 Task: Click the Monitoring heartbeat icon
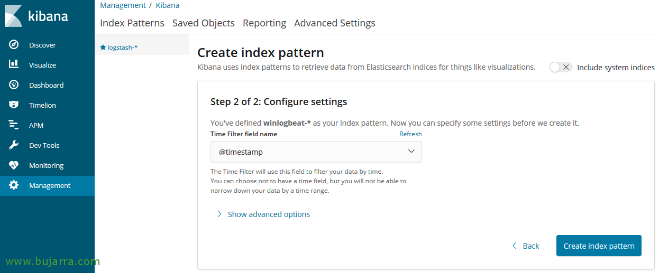[x=14, y=165]
